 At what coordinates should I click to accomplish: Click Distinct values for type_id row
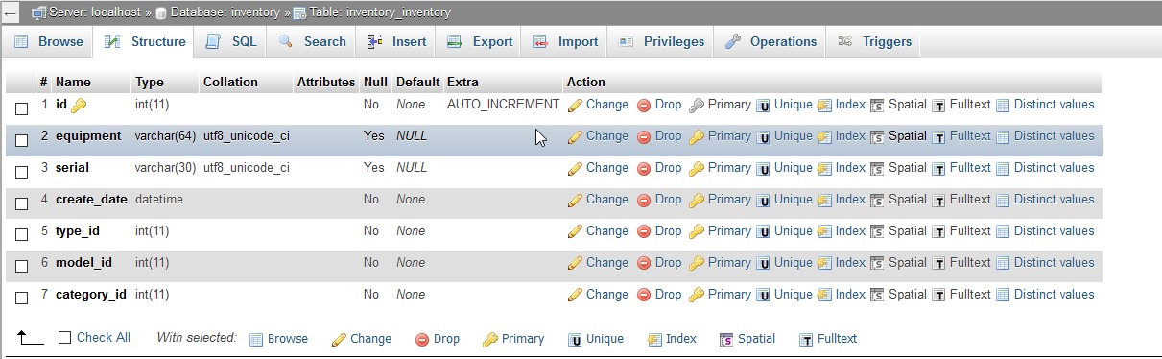[1045, 231]
